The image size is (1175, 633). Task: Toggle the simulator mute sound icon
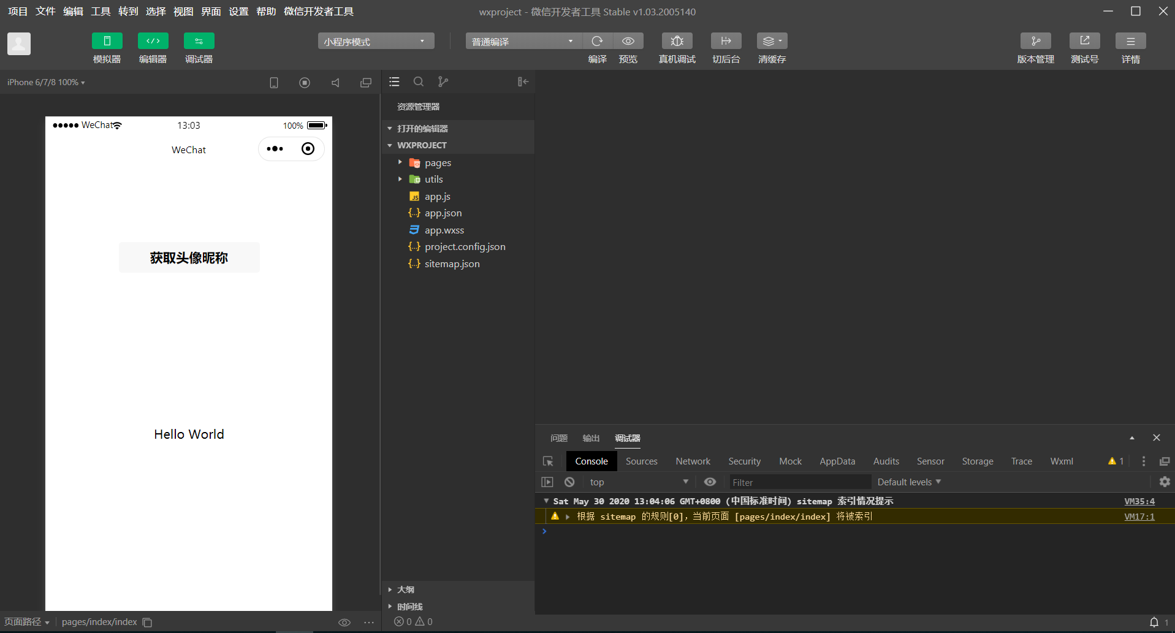tap(335, 82)
